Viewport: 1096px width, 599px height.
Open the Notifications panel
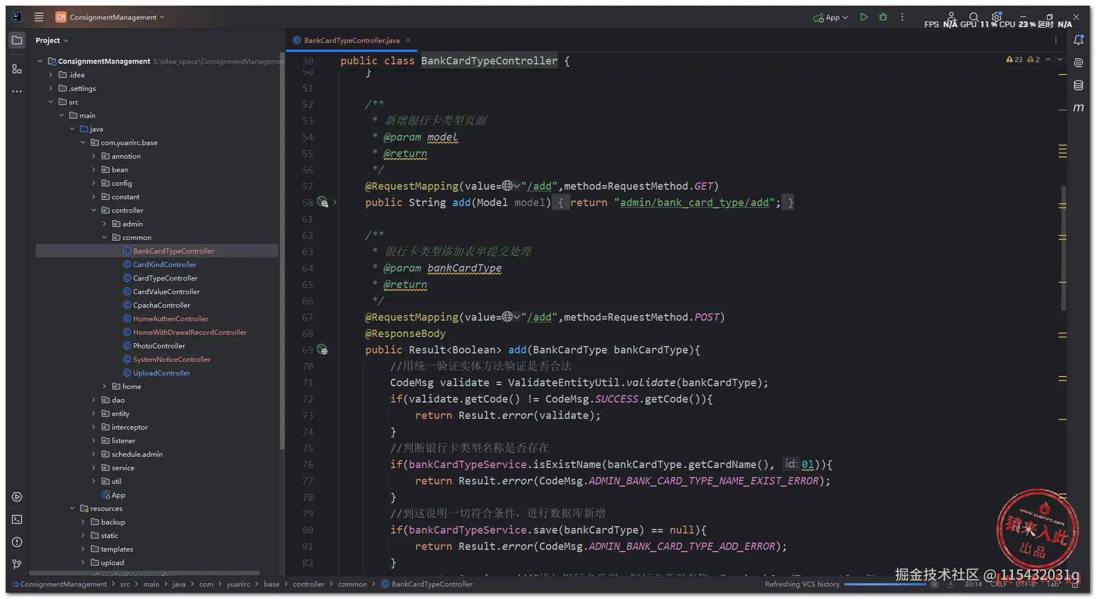[1078, 40]
